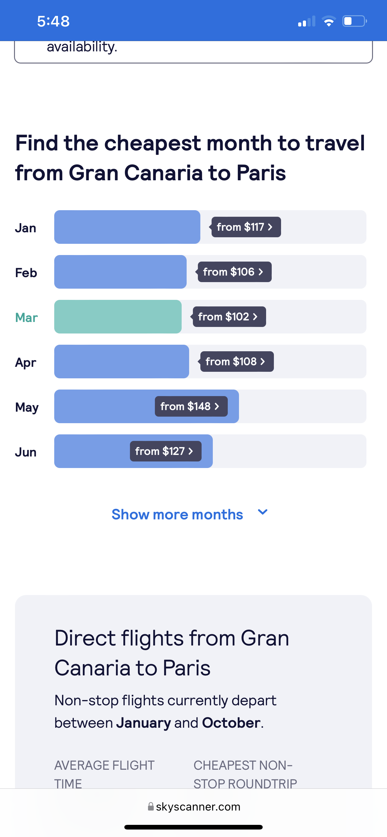Tap the cellular signal bars icon

coord(307,21)
